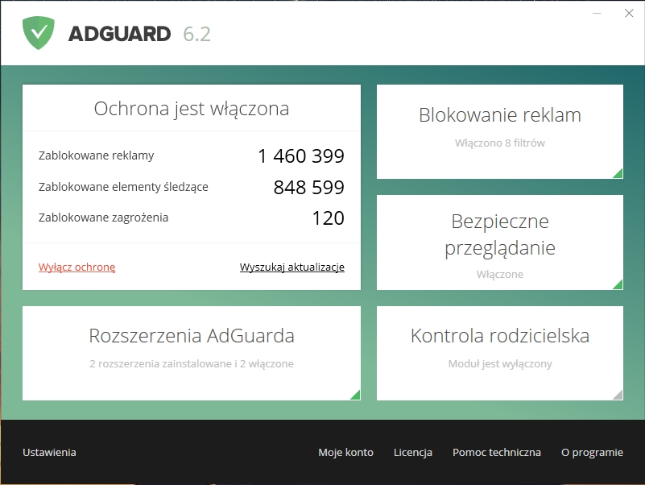Open the Kontrola rodzicielska card title

coord(500,335)
